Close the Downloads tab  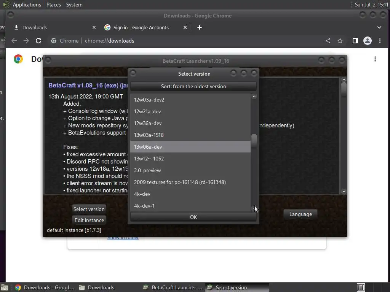tap(94, 27)
